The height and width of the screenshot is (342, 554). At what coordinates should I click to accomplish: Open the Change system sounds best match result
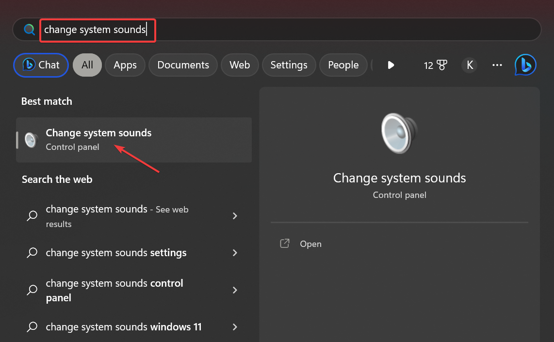(x=134, y=140)
